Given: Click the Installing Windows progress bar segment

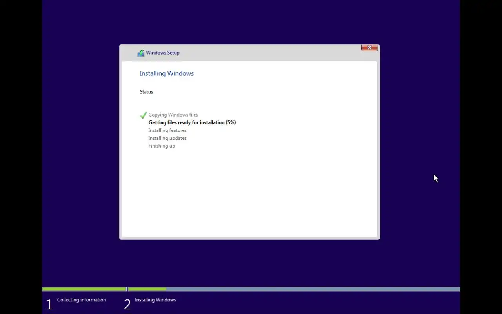Looking at the screenshot, I should [x=294, y=289].
